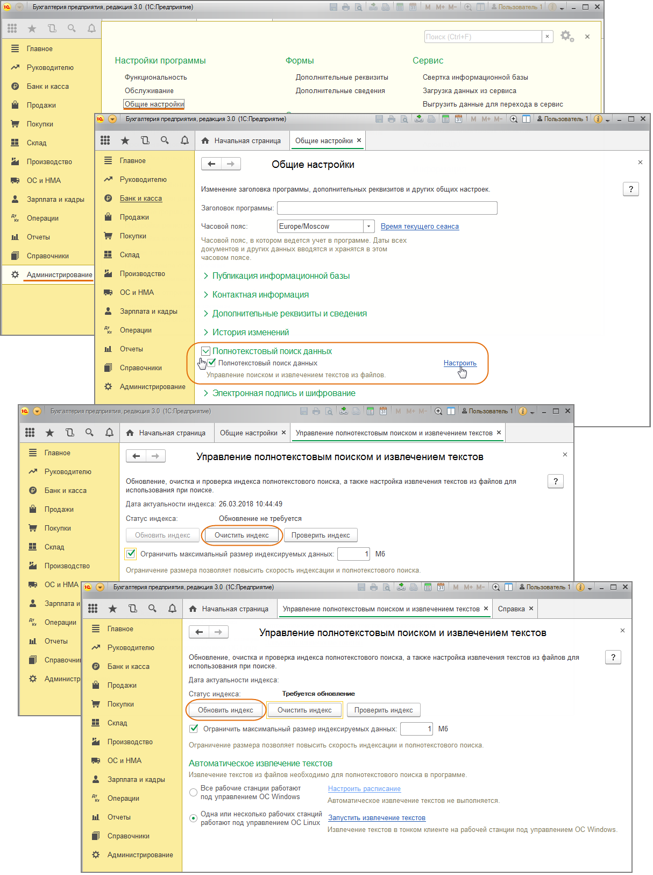The image size is (653, 875).
Task: Expand the История изменений section
Action: point(250,332)
